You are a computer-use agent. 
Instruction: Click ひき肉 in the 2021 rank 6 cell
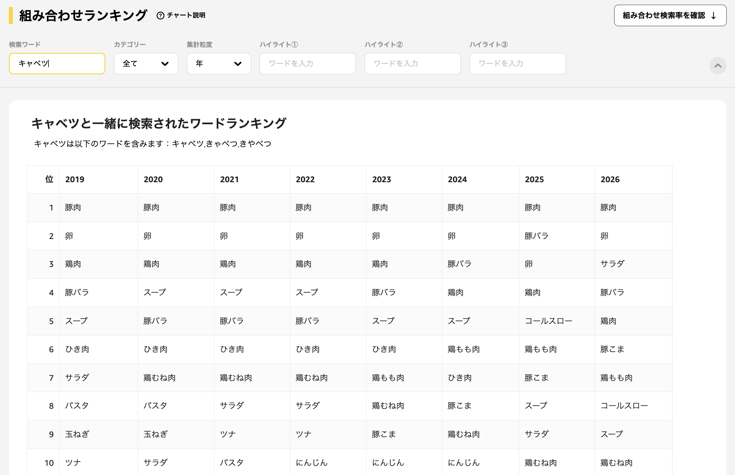(232, 349)
